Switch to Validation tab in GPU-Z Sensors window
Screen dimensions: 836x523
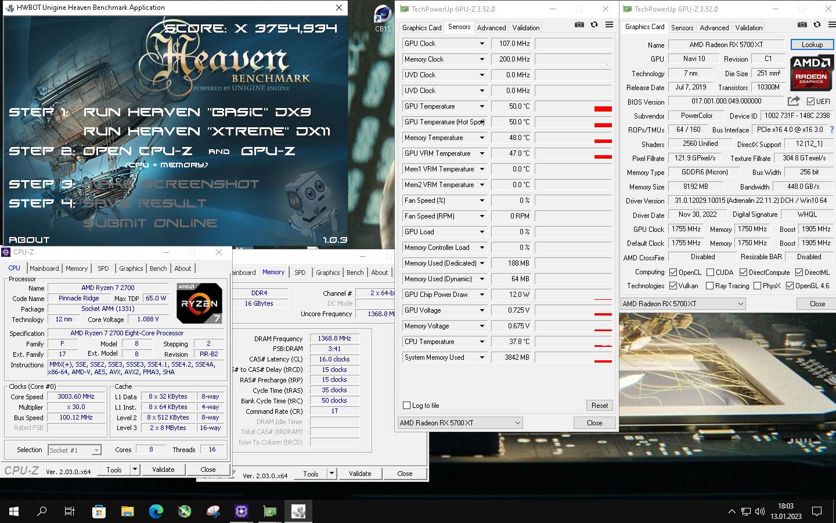coord(526,27)
